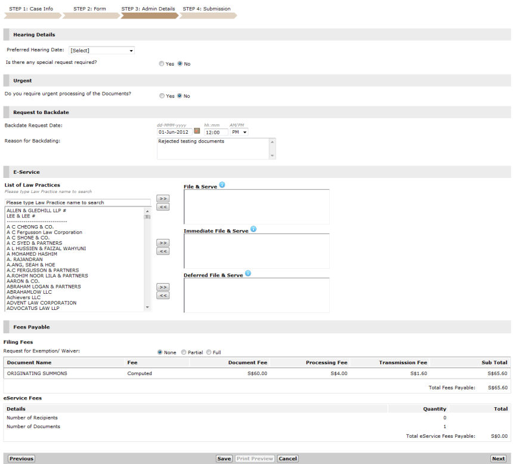Screen dimensions: 513x464
Task: Remove law practice from File & Serve list
Action: coord(163,207)
